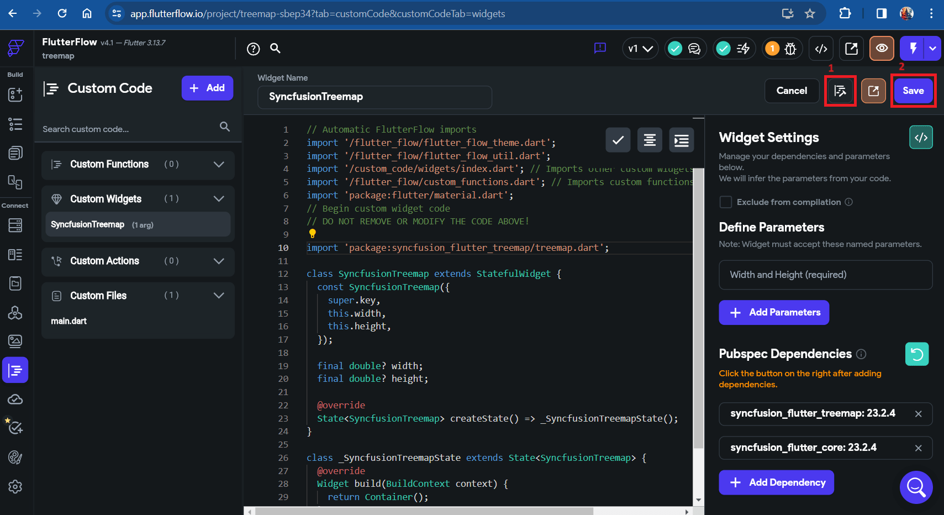Collapse the Custom Files section
The width and height of the screenshot is (944, 515).
click(x=219, y=296)
